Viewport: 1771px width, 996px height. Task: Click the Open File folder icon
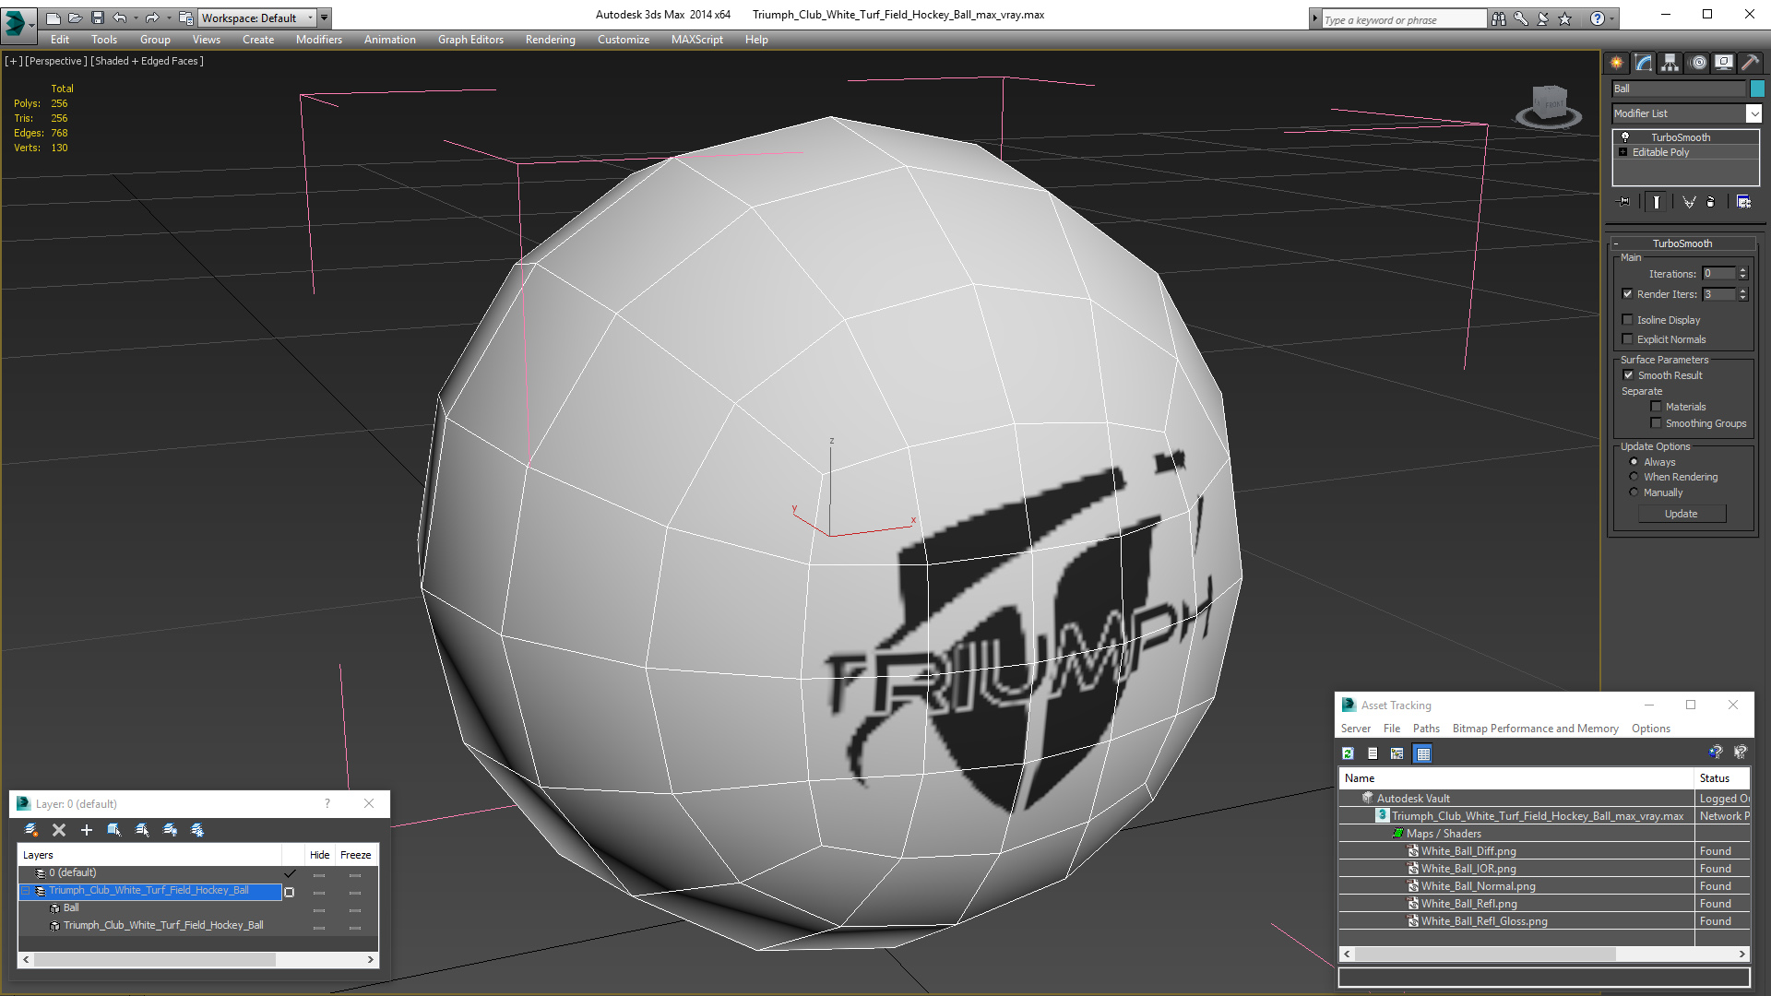(x=75, y=18)
